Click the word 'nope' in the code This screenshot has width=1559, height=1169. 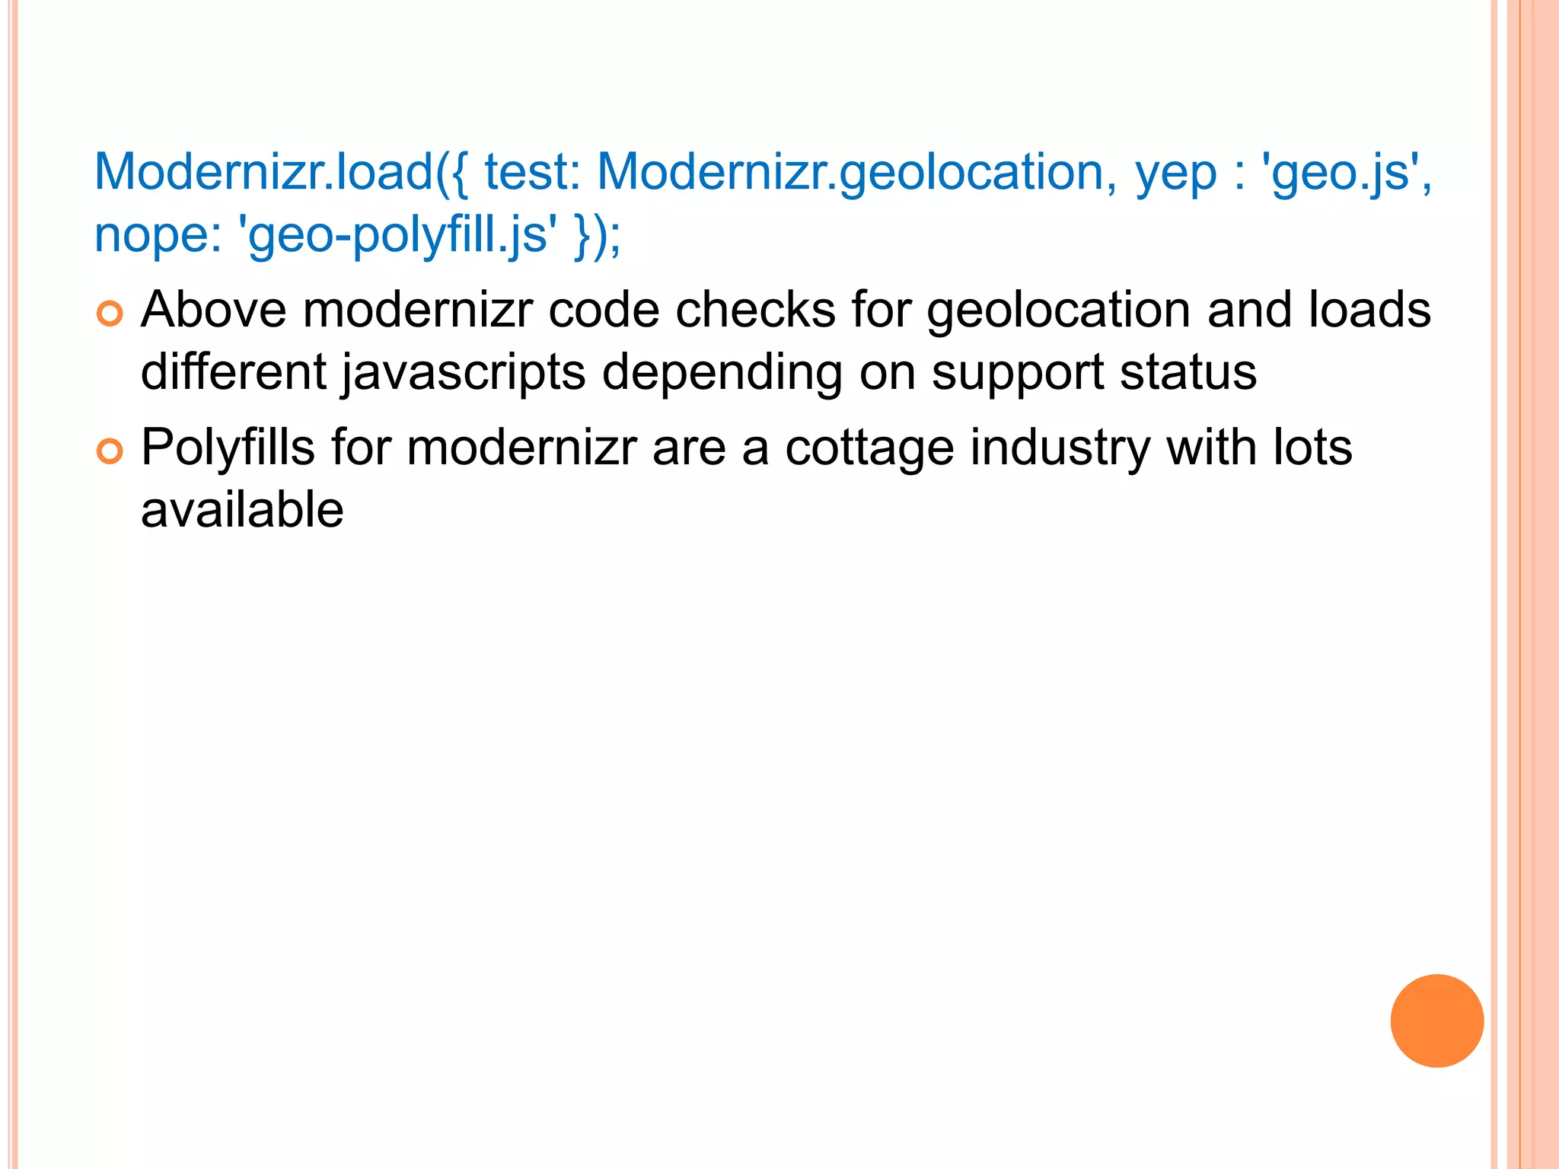[151, 235]
